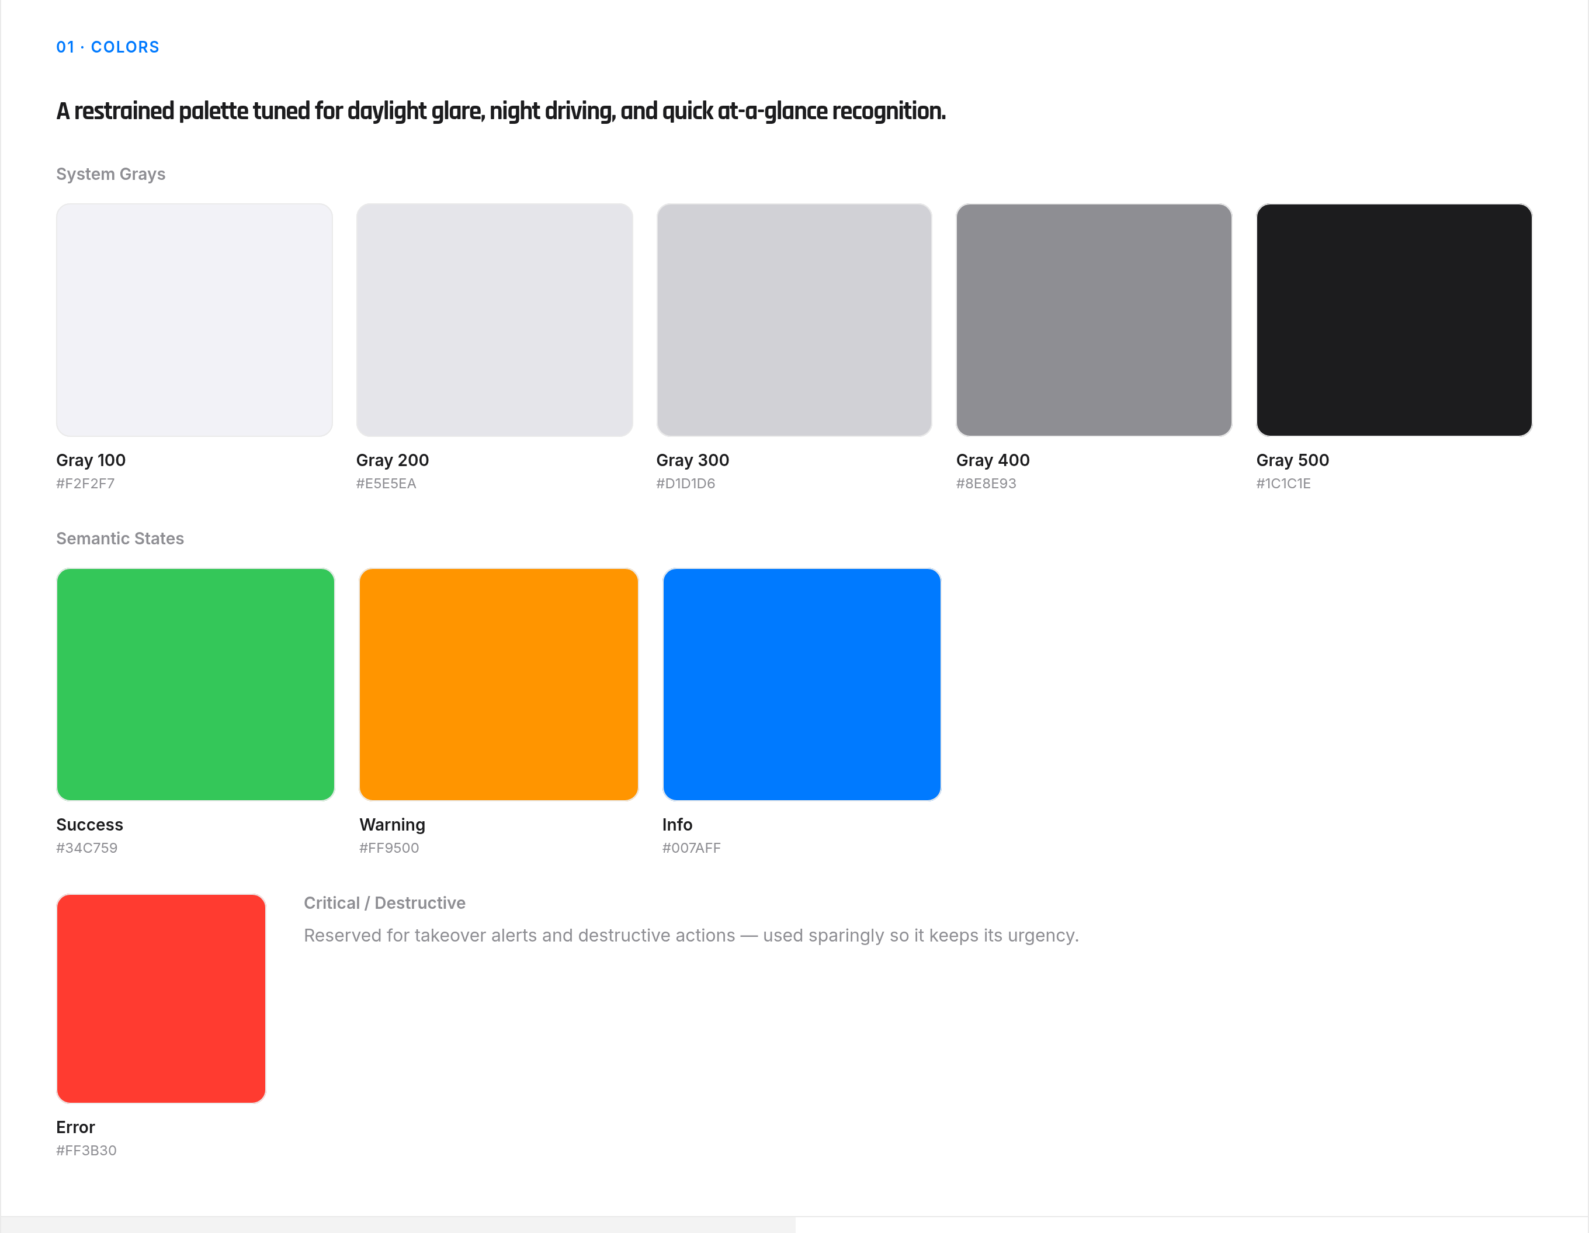This screenshot has width=1589, height=1233.
Task: Click the hex value #007AFF
Action: tap(691, 848)
